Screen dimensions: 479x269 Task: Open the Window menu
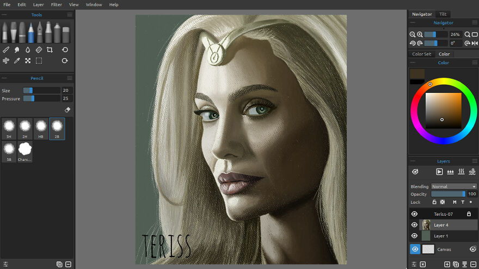click(94, 4)
